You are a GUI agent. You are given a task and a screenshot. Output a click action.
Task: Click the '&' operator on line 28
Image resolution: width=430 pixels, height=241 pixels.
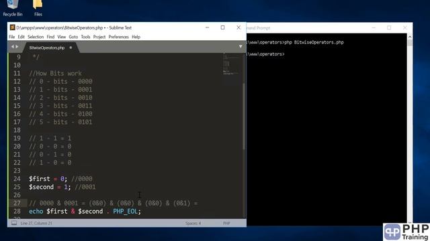tap(73, 212)
